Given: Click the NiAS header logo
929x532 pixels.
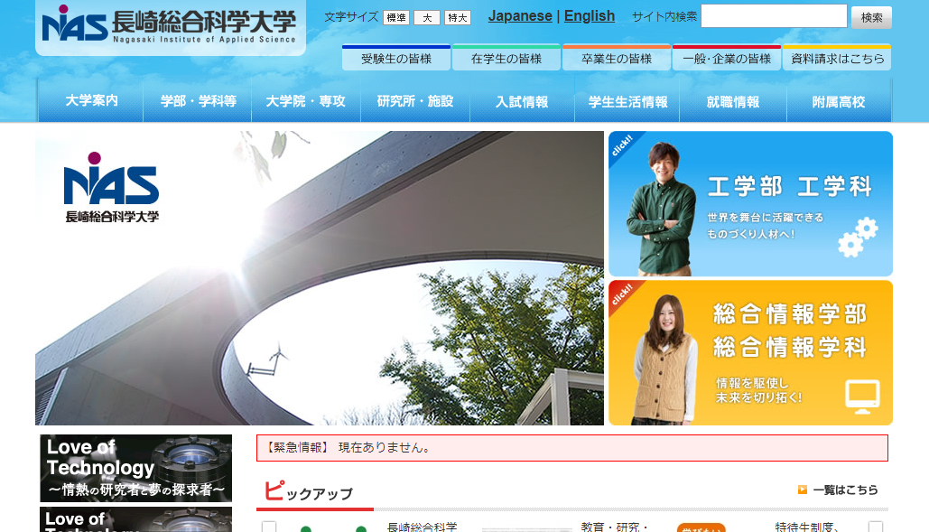Looking at the screenshot, I should coord(170,25).
